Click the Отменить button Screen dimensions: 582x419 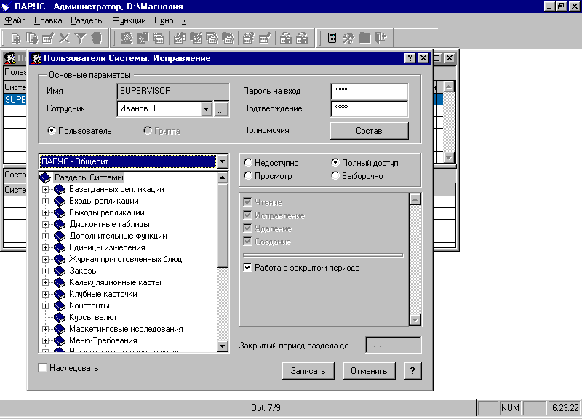370,371
